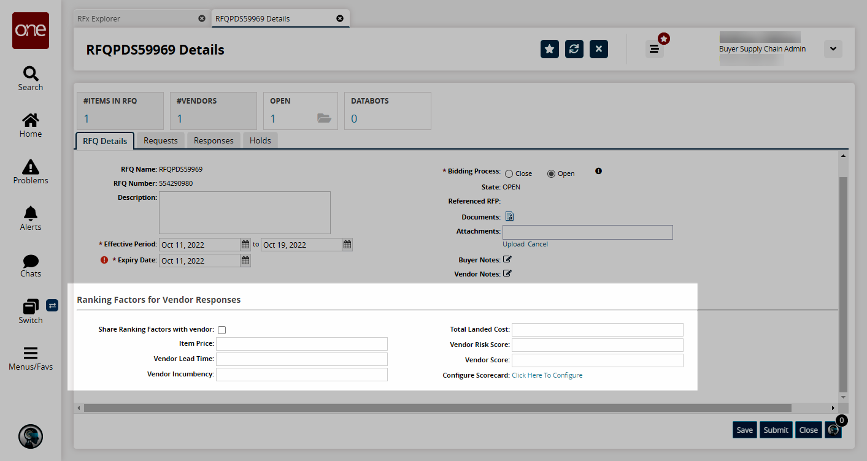Click the favorite star icon in header
This screenshot has width=867, height=461.
(x=550, y=49)
